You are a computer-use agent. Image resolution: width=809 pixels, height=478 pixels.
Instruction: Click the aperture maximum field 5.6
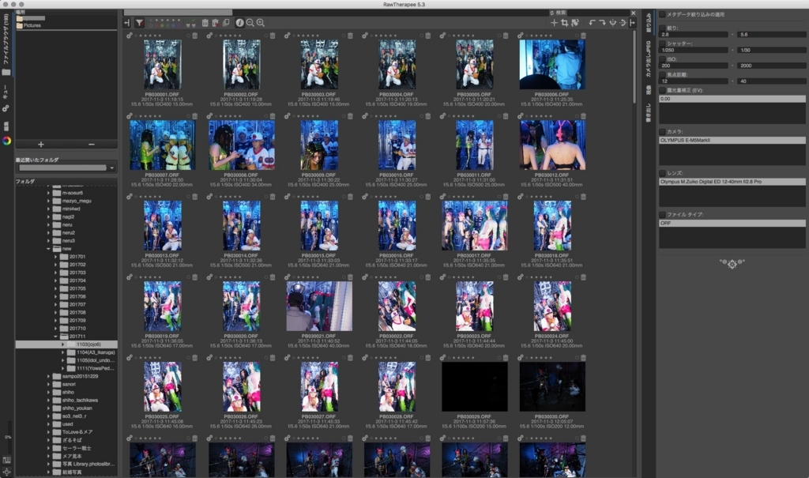pyautogui.click(x=771, y=35)
